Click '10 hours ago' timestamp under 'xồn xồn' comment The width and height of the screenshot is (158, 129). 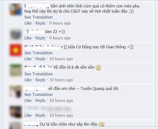(61, 80)
